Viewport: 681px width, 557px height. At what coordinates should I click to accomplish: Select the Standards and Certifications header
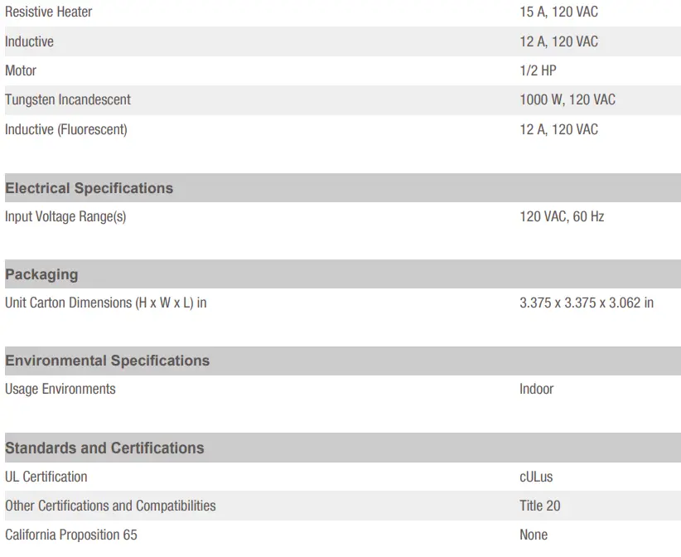104,448
